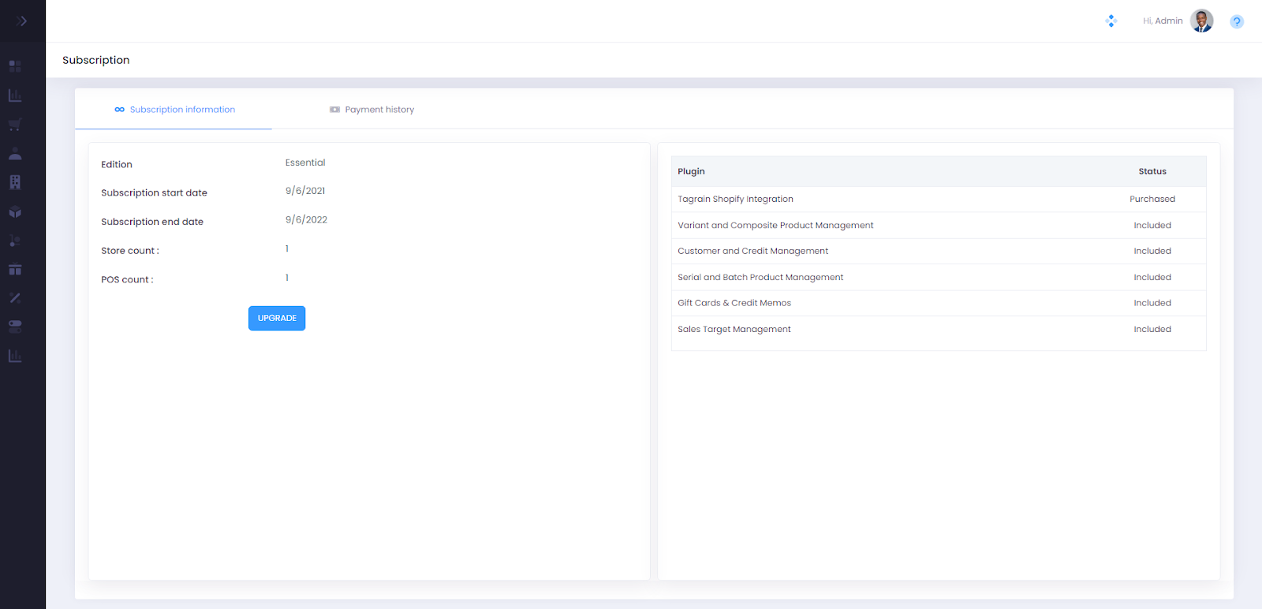
Task: Click the money icon on Payment history tab
Action: [x=334, y=110]
